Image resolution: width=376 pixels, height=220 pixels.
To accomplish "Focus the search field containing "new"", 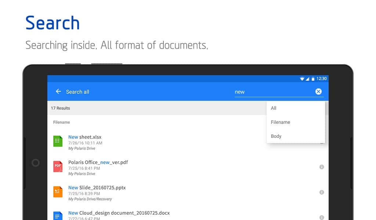I will tap(272, 92).
